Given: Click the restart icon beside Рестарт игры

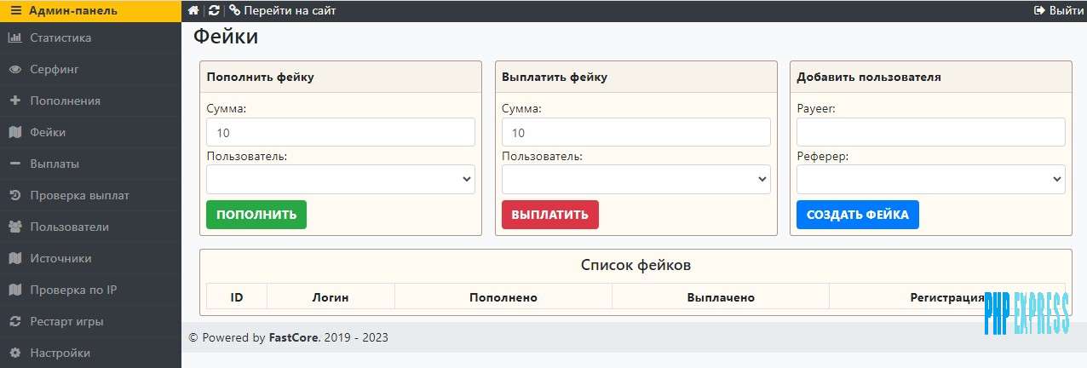Looking at the screenshot, I should point(14,321).
